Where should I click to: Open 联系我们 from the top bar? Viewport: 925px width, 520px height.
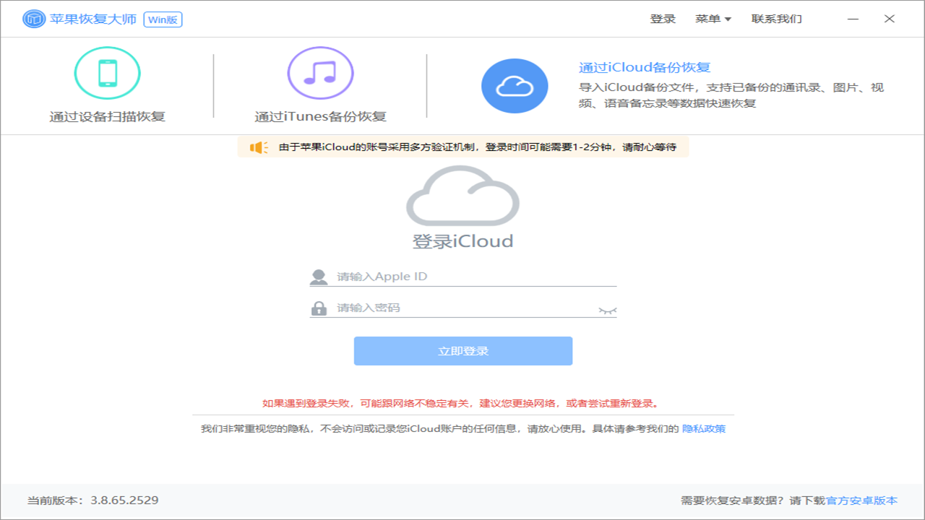pyautogui.click(x=775, y=18)
